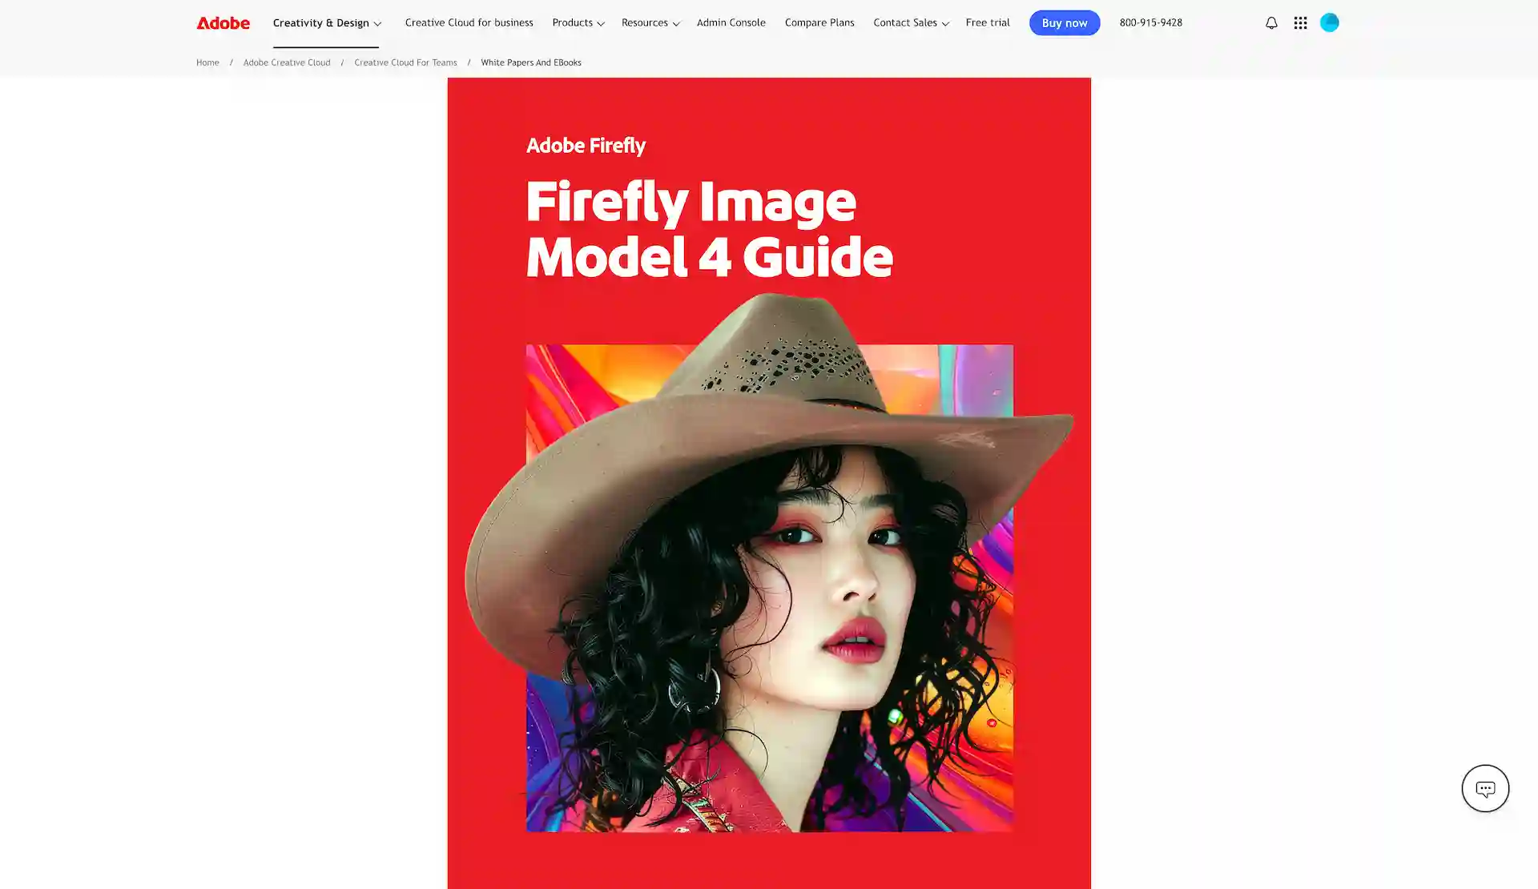Expand the Products dropdown

point(578,23)
